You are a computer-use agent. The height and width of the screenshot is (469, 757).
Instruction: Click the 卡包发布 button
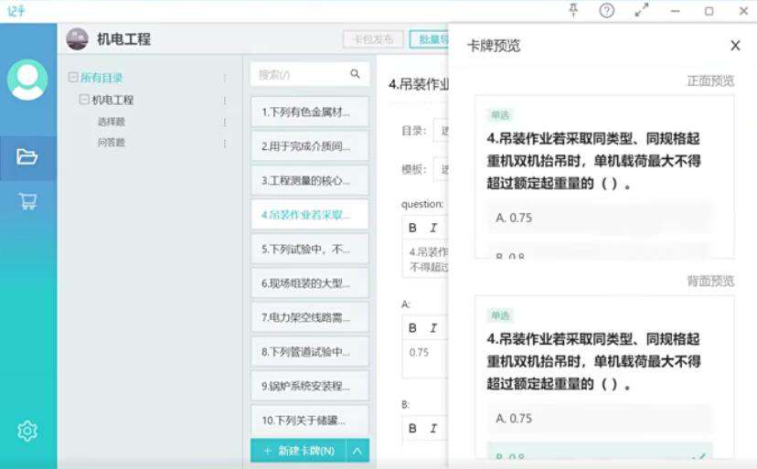tap(372, 39)
